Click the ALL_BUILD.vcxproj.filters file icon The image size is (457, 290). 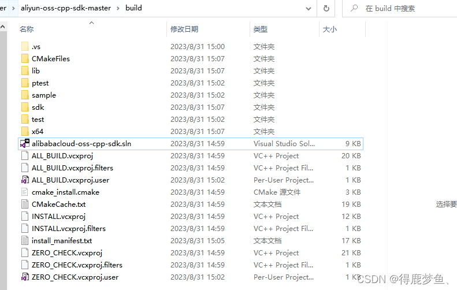(x=25, y=168)
